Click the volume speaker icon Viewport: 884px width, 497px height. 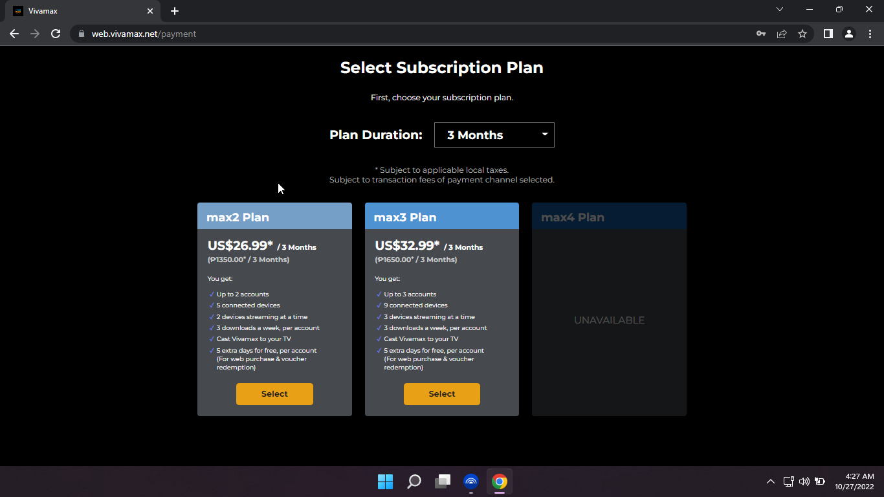[x=804, y=481]
